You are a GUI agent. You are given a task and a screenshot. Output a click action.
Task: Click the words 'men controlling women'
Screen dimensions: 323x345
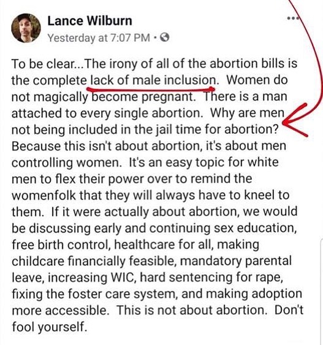point(149,154)
